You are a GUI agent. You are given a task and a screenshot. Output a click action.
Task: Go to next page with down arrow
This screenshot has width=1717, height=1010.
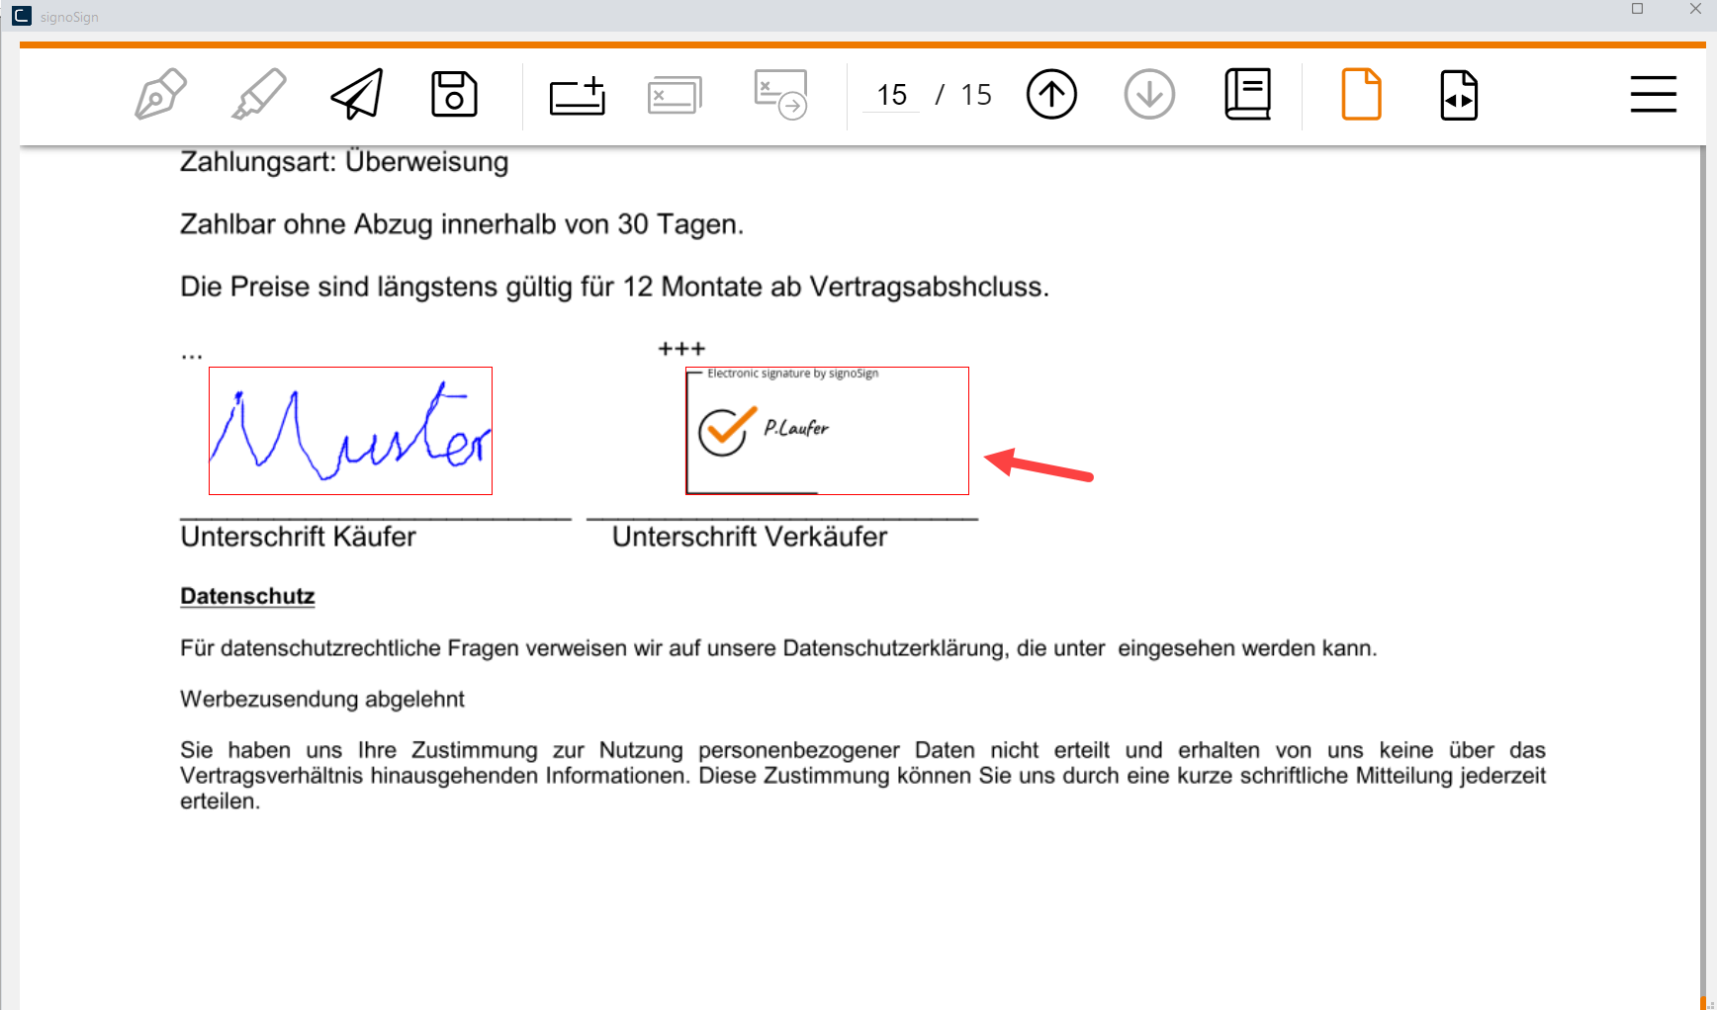(x=1149, y=95)
